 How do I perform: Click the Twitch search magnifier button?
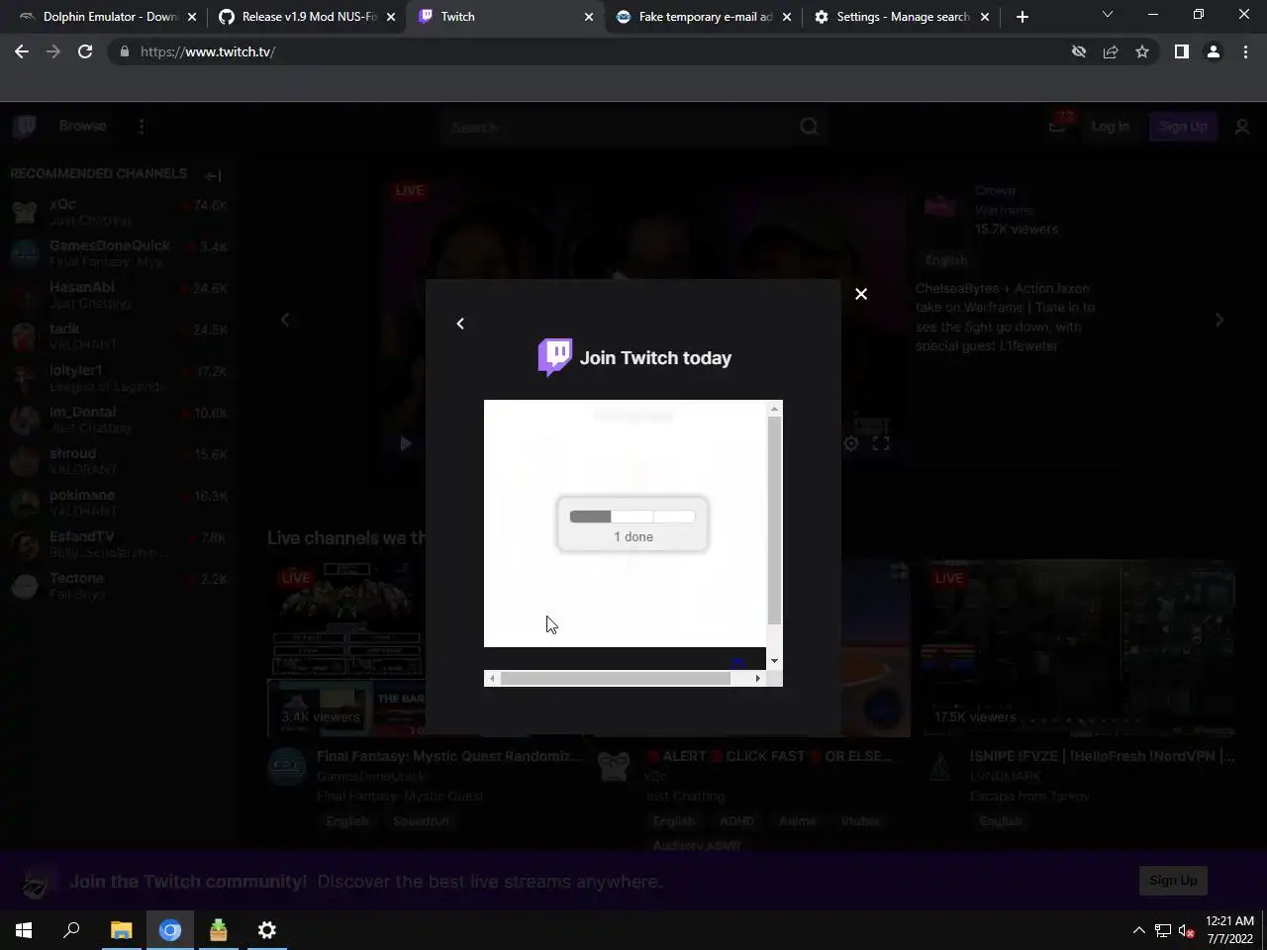click(809, 127)
